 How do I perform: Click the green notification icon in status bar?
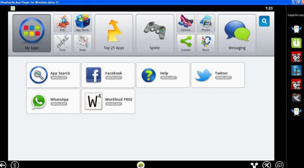click(x=13, y=8)
